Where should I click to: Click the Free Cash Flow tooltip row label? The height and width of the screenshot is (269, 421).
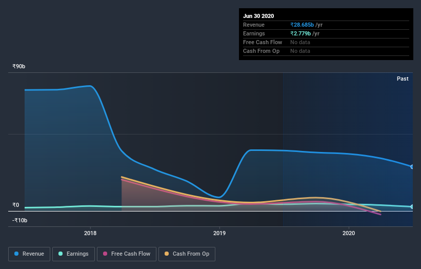coord(263,42)
